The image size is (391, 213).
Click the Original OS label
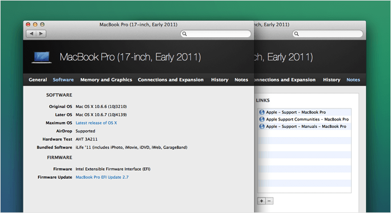click(x=61, y=106)
